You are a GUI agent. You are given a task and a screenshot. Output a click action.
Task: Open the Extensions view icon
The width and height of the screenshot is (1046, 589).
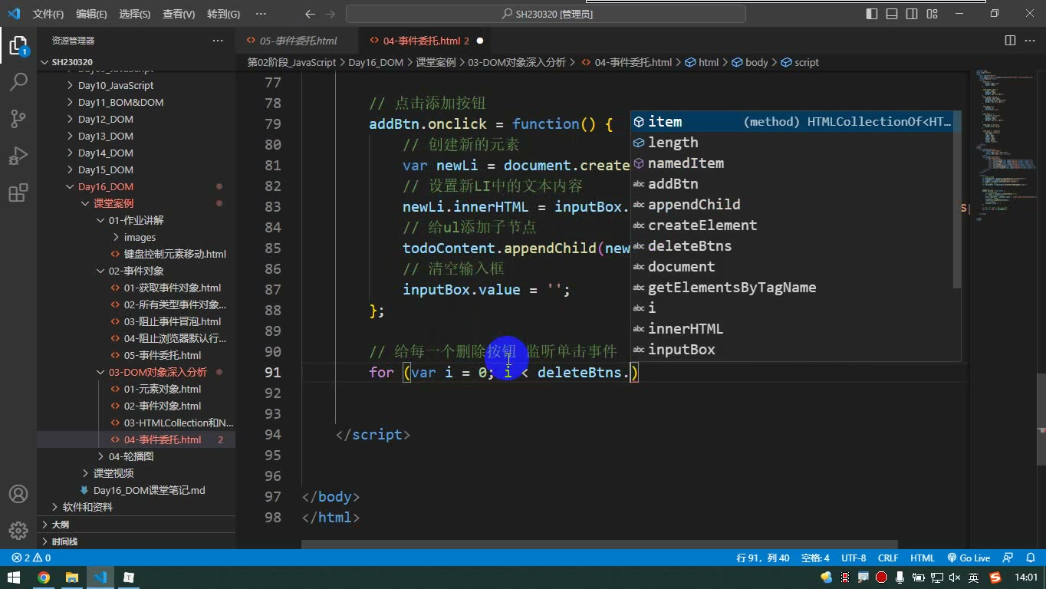pos(18,192)
